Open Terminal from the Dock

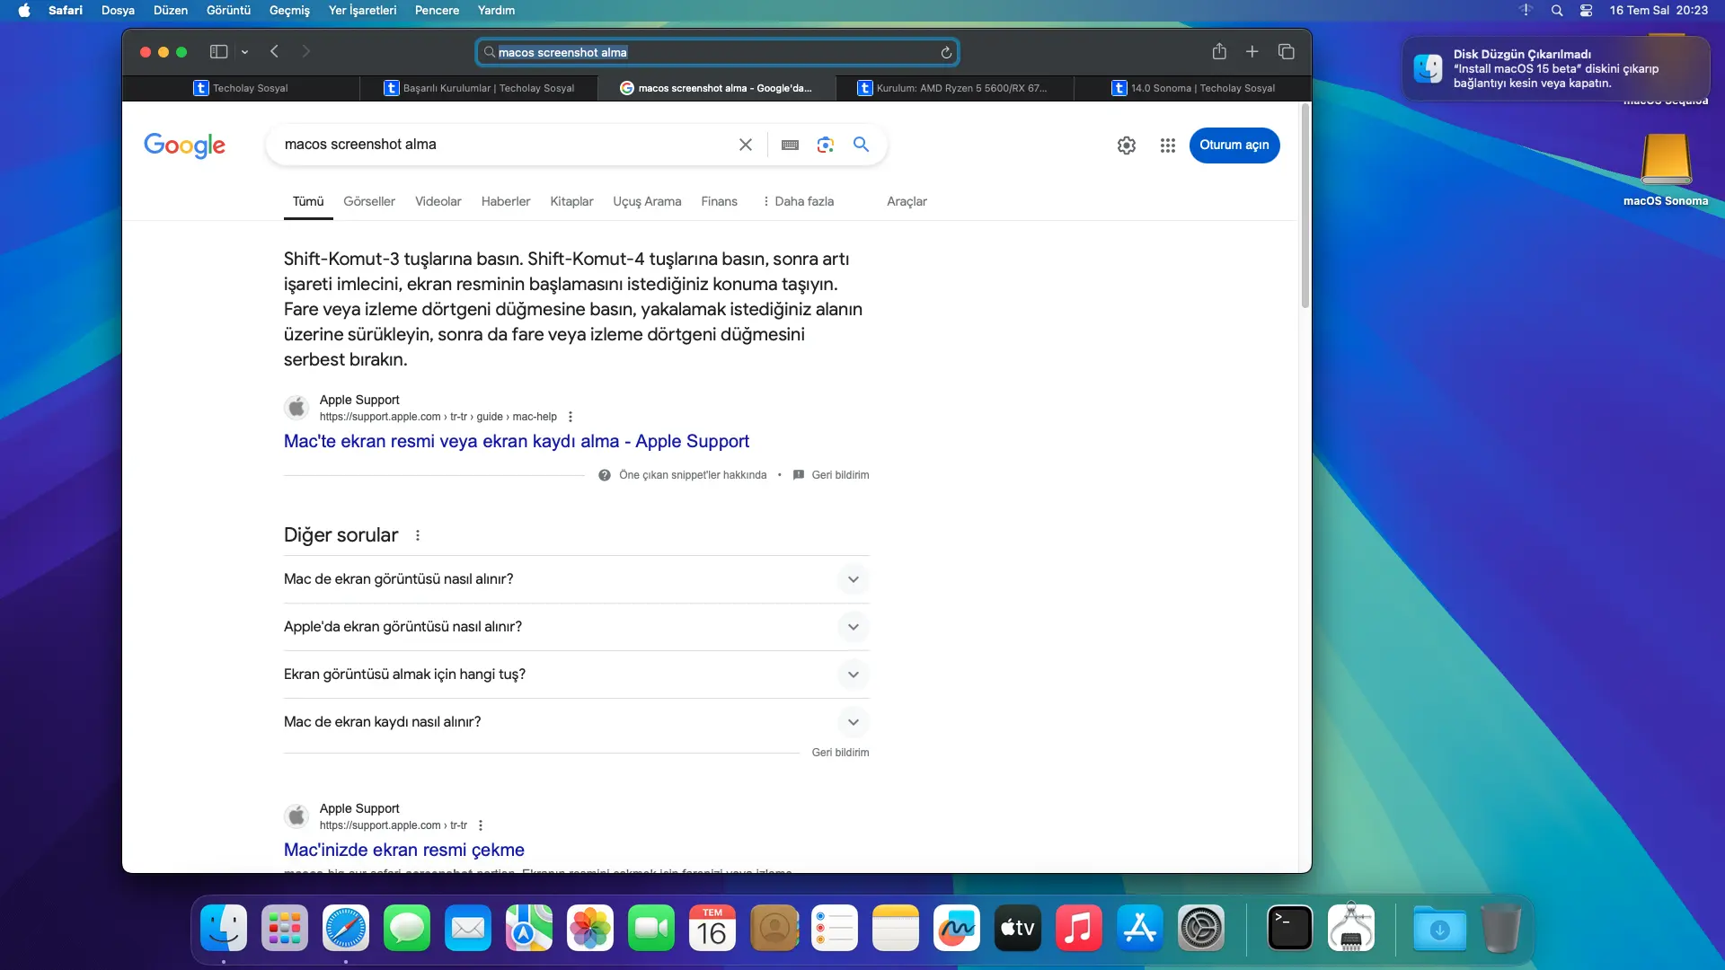tap(1290, 929)
